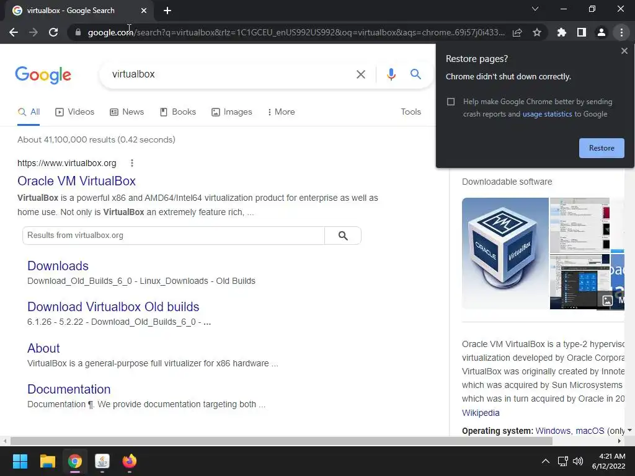Open Firefox from the taskbar
Image resolution: width=635 pixels, height=476 pixels.
[x=130, y=461]
